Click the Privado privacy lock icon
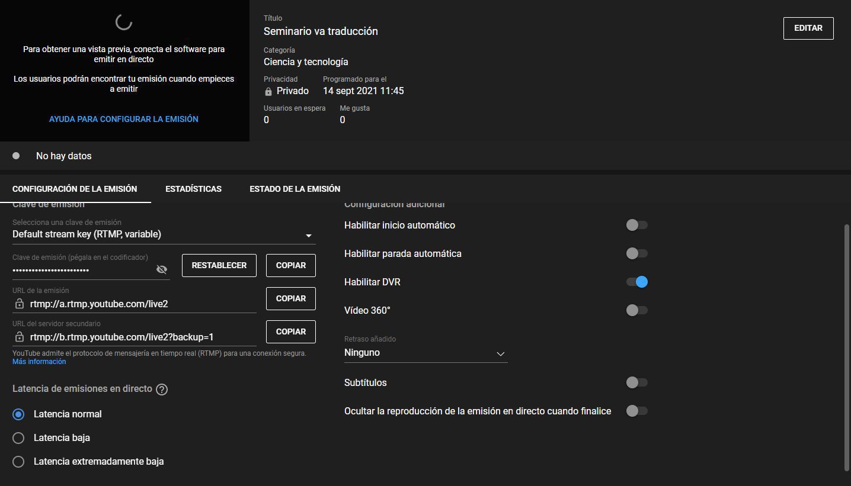 268,91
